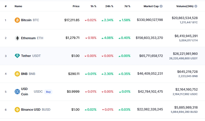Screen dimensions: 205x121
Task: Click the BTC ticker symbol
Action: 36,20
